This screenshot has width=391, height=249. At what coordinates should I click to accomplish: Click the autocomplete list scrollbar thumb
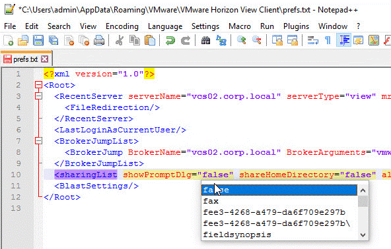[x=363, y=202]
